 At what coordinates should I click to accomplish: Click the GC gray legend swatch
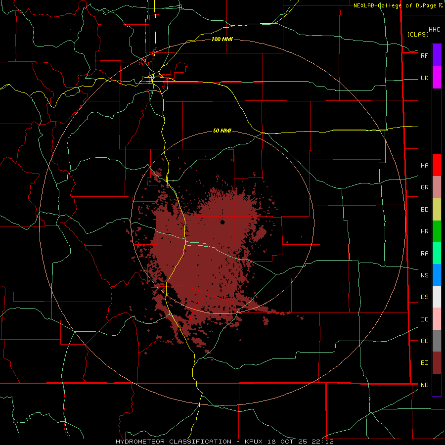437,341
